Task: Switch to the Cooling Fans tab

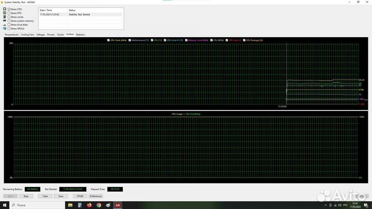Action: click(27, 35)
